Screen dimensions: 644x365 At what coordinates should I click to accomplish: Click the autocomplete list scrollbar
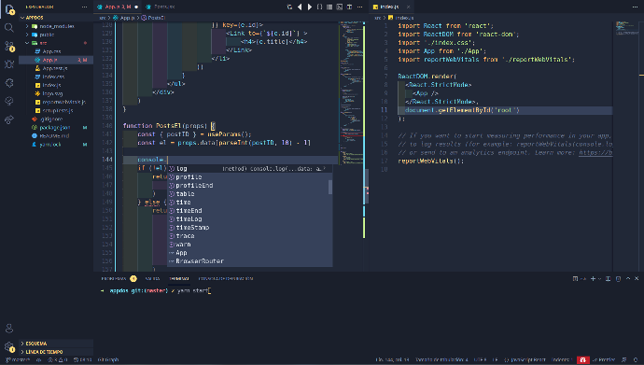[330, 188]
